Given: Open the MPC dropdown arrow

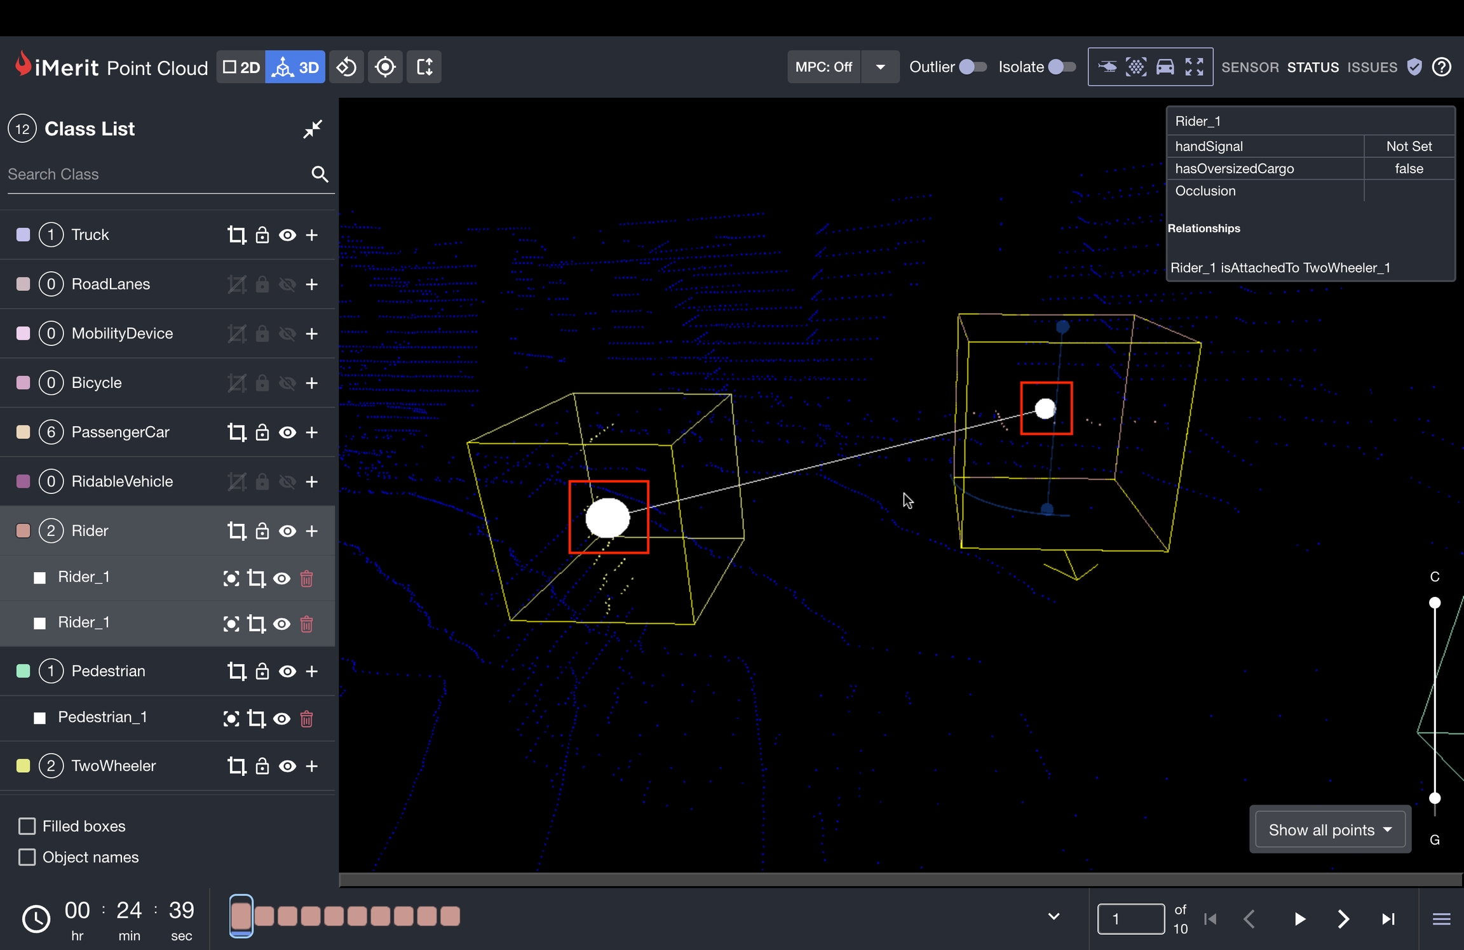Looking at the screenshot, I should point(880,67).
